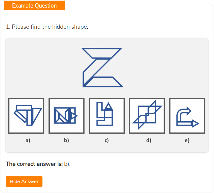Click the question number 1.
Viewport: 214px width, 193px height.
pos(8,27)
